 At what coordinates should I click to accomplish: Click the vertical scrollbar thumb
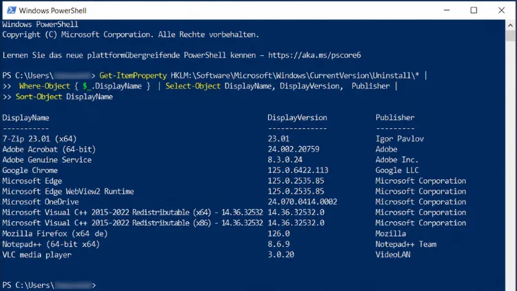510,36
